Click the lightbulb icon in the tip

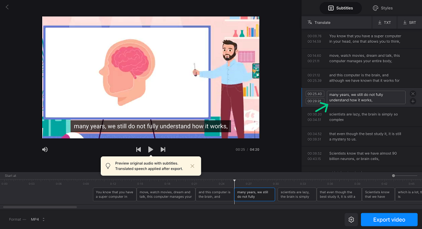point(108,166)
